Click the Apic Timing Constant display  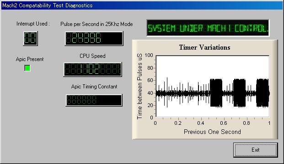(94, 100)
